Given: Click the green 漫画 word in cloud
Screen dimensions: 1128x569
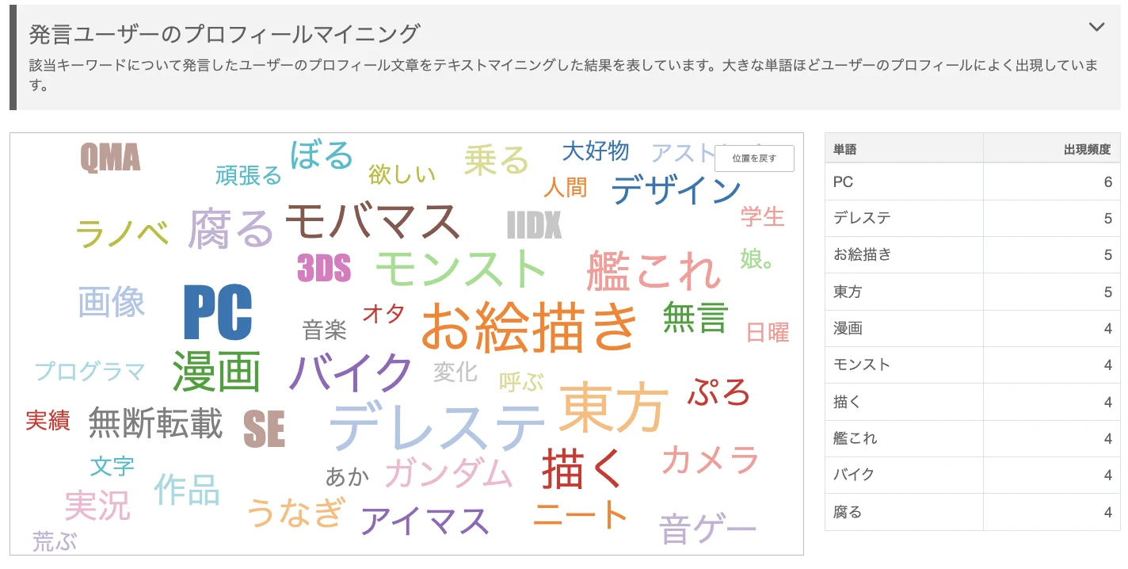Looking at the screenshot, I should 216,370.
